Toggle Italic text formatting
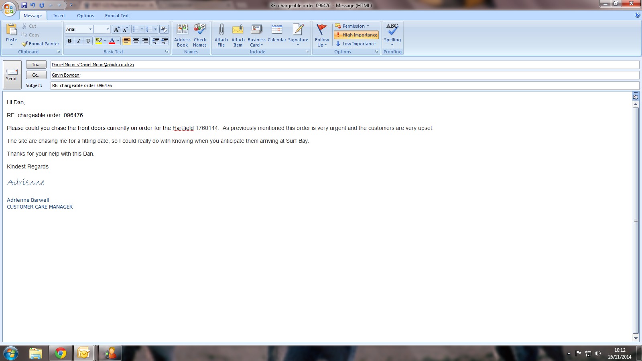The image size is (642, 361). [x=79, y=41]
